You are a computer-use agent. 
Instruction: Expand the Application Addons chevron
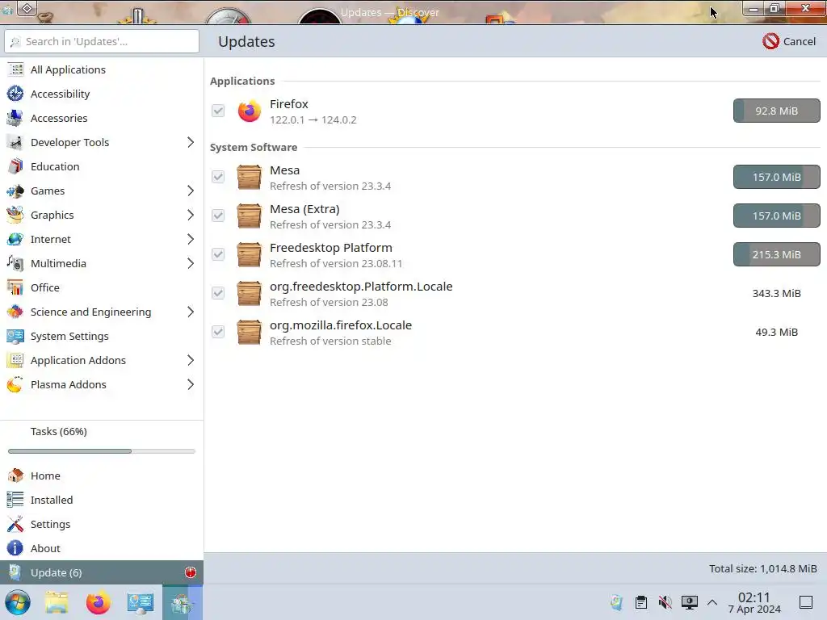click(x=191, y=361)
